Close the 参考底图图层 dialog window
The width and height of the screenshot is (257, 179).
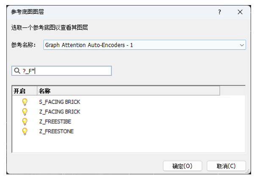240,12
